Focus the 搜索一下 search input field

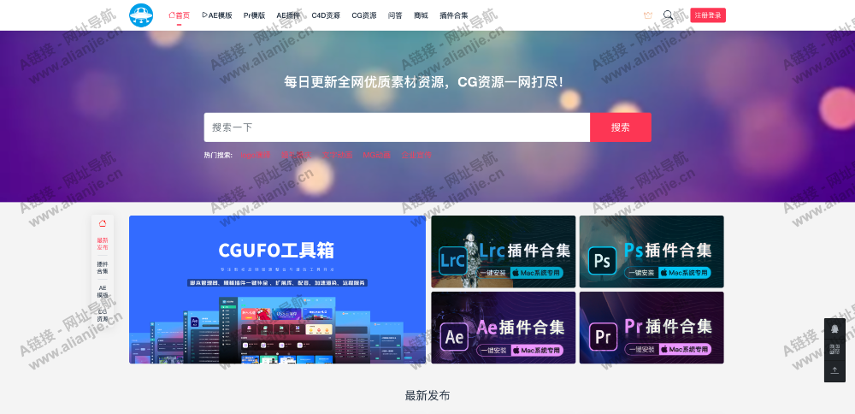tap(397, 127)
